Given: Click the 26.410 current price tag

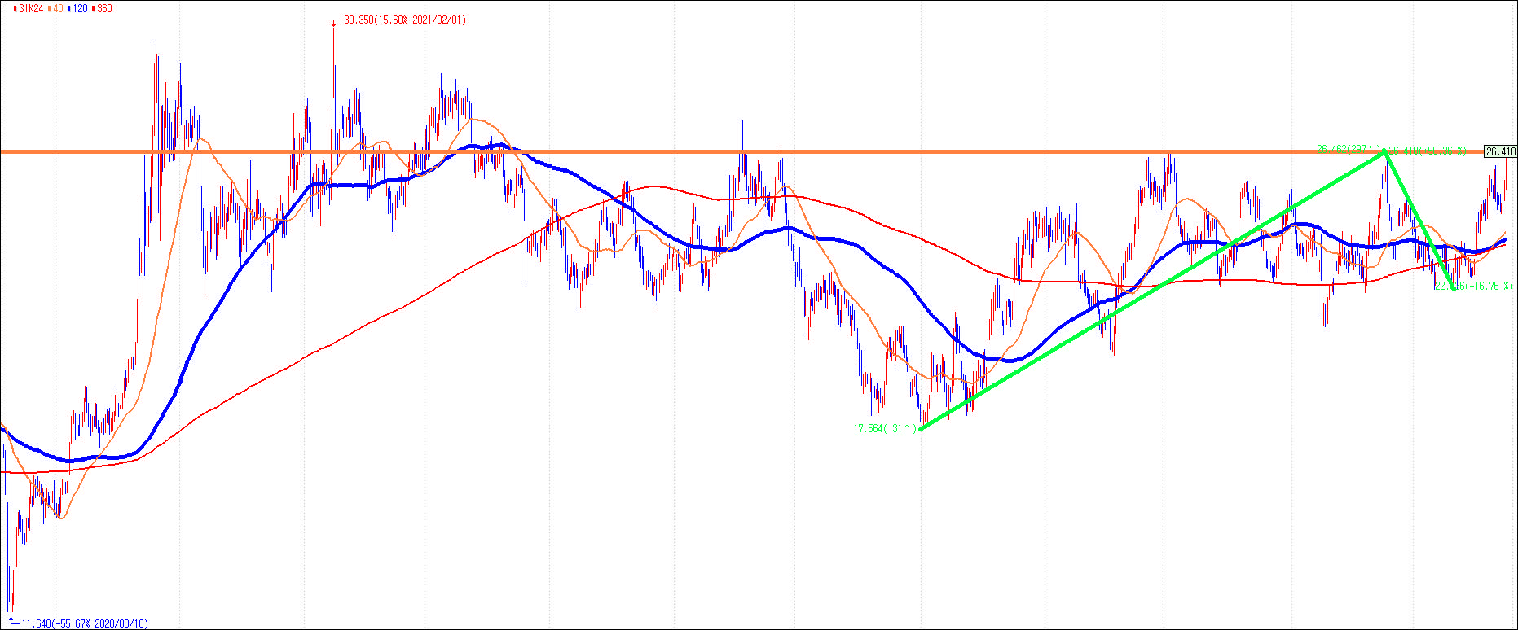Looking at the screenshot, I should [1500, 151].
